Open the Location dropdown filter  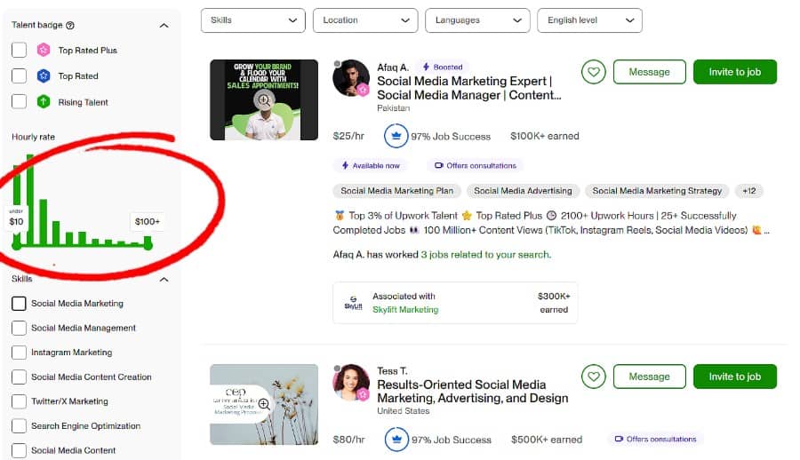point(365,20)
